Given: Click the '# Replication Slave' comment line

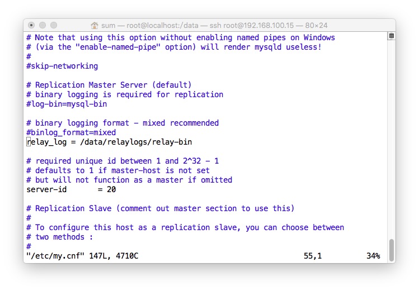Looking at the screenshot, I should coord(161,208).
